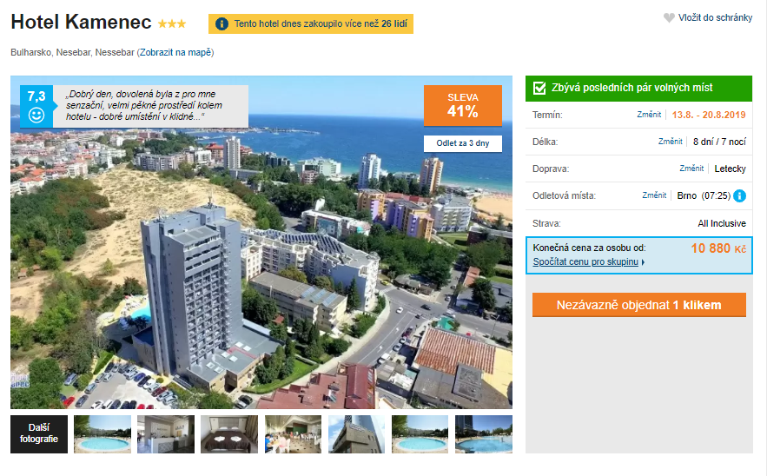Image resolution: width=767 pixels, height=476 pixels.
Task: Open the hotel building exterior thumbnail
Action: click(357, 433)
